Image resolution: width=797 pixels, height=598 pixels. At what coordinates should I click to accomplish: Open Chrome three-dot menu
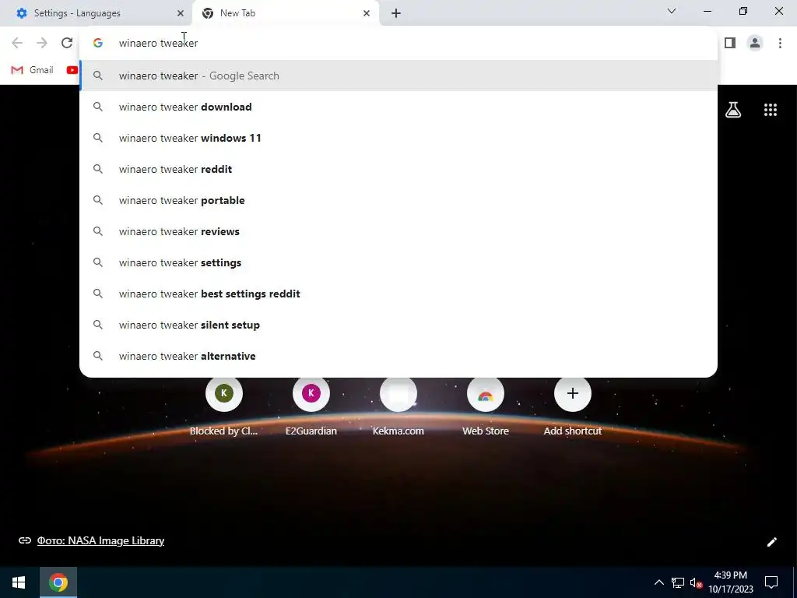780,44
